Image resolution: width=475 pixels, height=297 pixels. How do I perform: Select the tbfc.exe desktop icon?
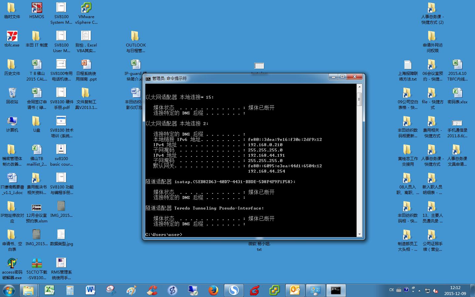[x=12, y=39]
